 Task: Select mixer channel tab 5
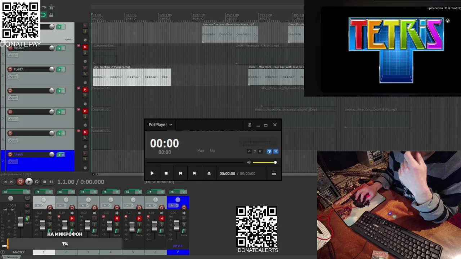pyautogui.click(x=133, y=252)
